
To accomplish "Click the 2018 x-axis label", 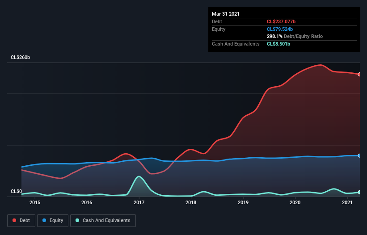I will (x=191, y=202).
